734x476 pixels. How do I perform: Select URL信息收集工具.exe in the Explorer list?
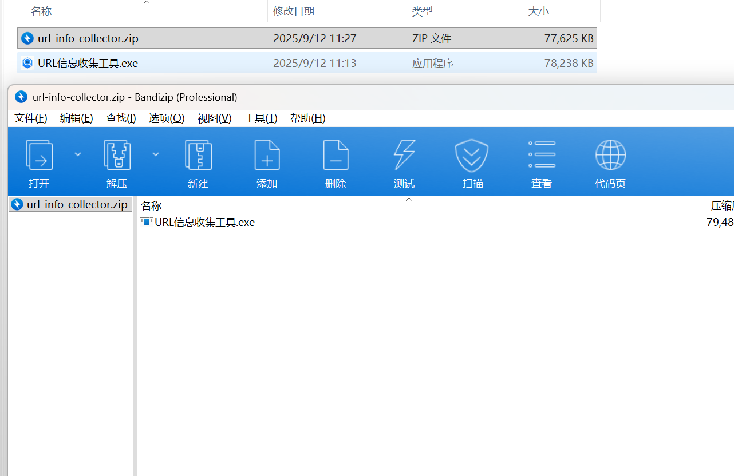click(x=88, y=64)
